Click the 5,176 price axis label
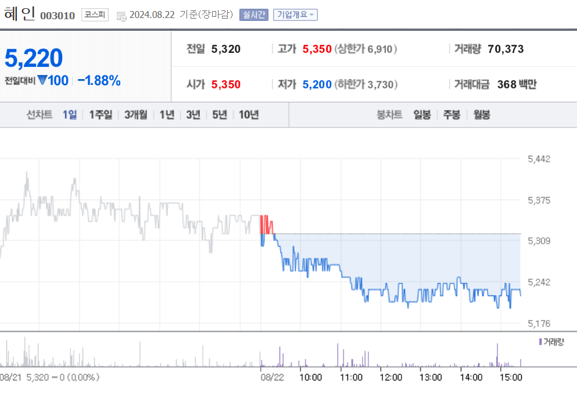This screenshot has height=399, width=577. click(539, 323)
